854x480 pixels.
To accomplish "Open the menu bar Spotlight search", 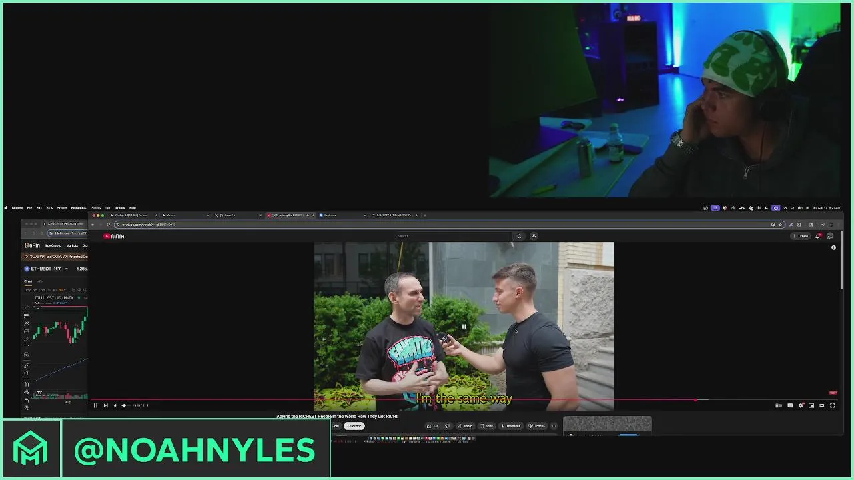I will coord(793,208).
